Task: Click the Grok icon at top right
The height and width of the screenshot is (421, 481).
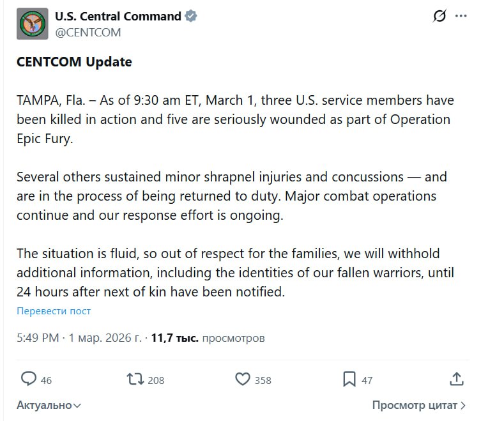Action: [x=439, y=17]
